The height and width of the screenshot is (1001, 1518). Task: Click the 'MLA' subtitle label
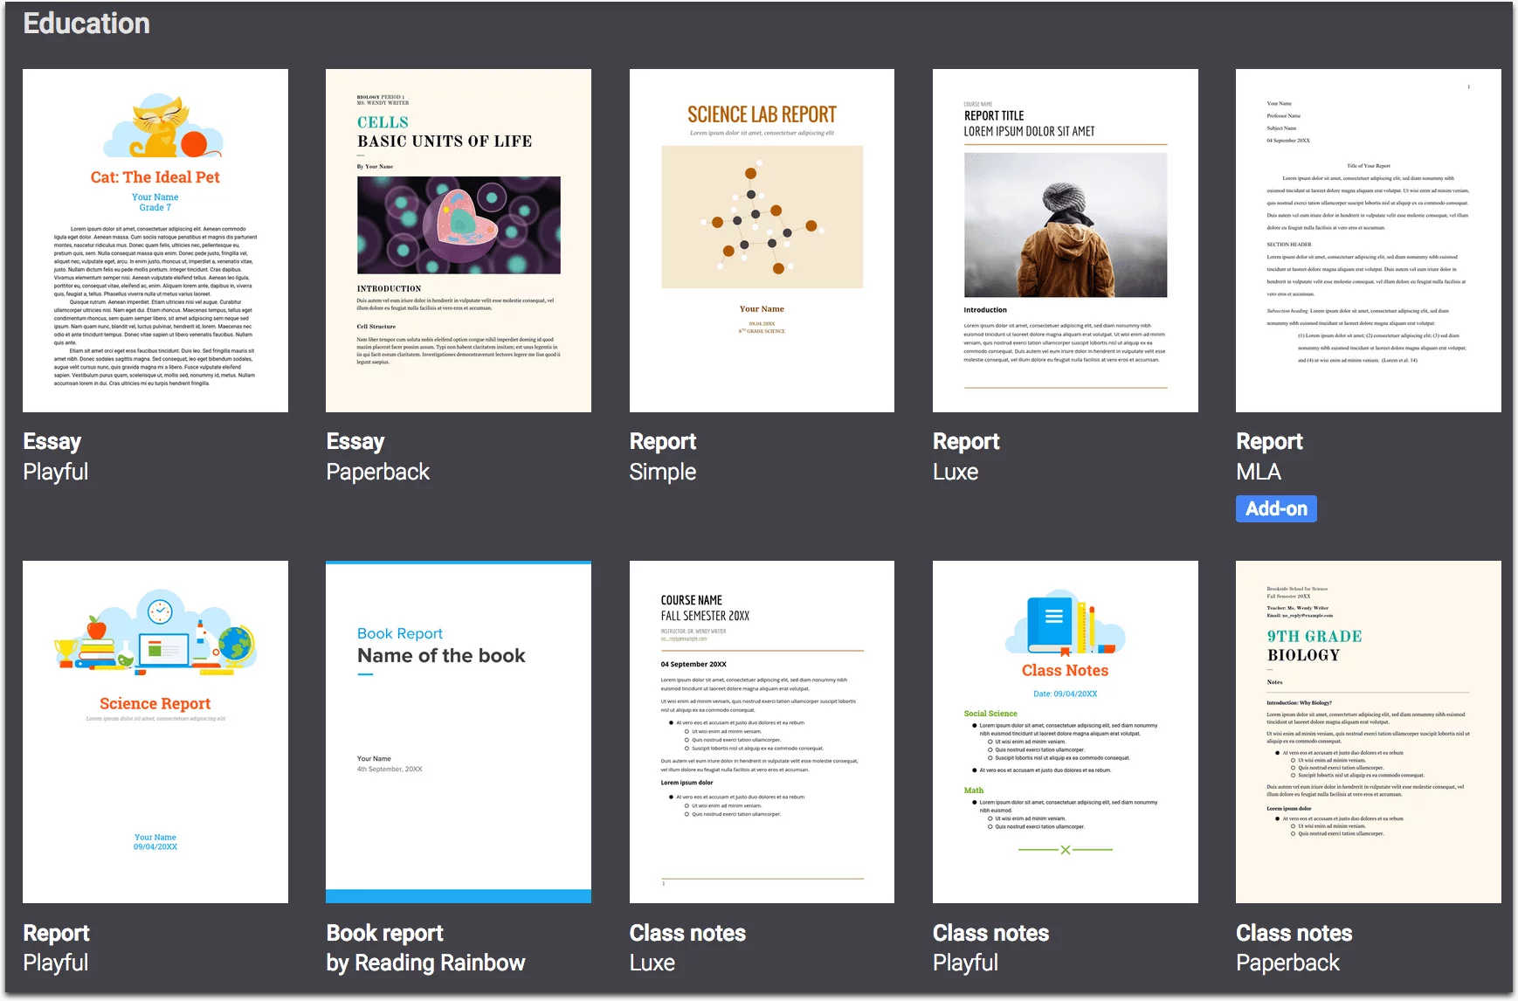1259,472
